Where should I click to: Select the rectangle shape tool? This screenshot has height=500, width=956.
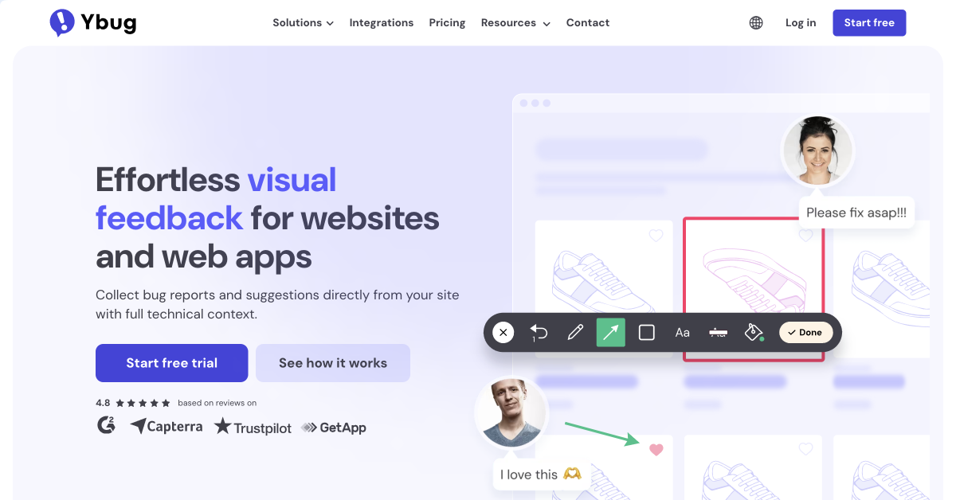tap(647, 332)
